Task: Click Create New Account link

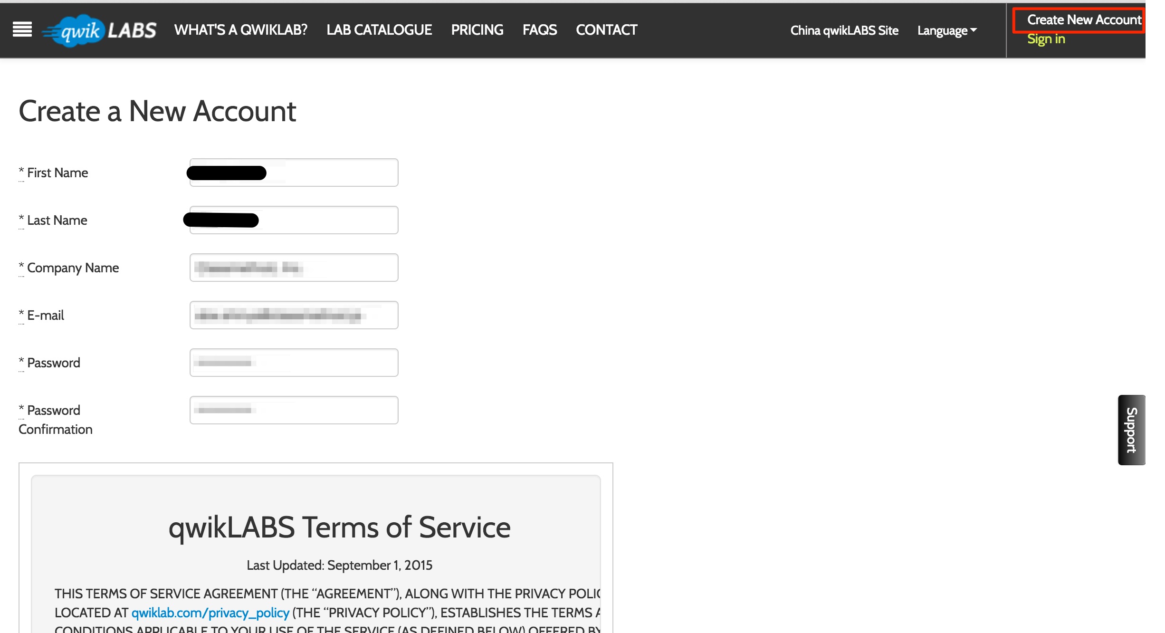Action: coord(1084,20)
